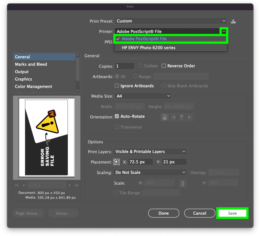Toggle the Tile Range checkbox
260x236 pixels.
click(115, 193)
